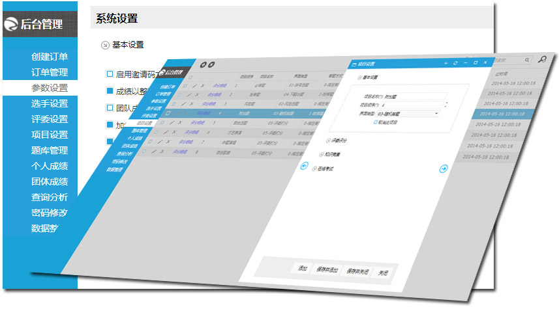Screen dimensions: 559x309
Task: Open 查询分析 in back window sidebar
Action: pos(49,197)
